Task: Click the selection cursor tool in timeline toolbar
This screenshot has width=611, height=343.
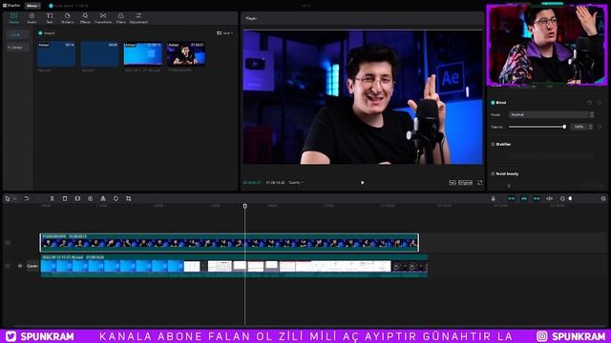Action: [x=8, y=199]
